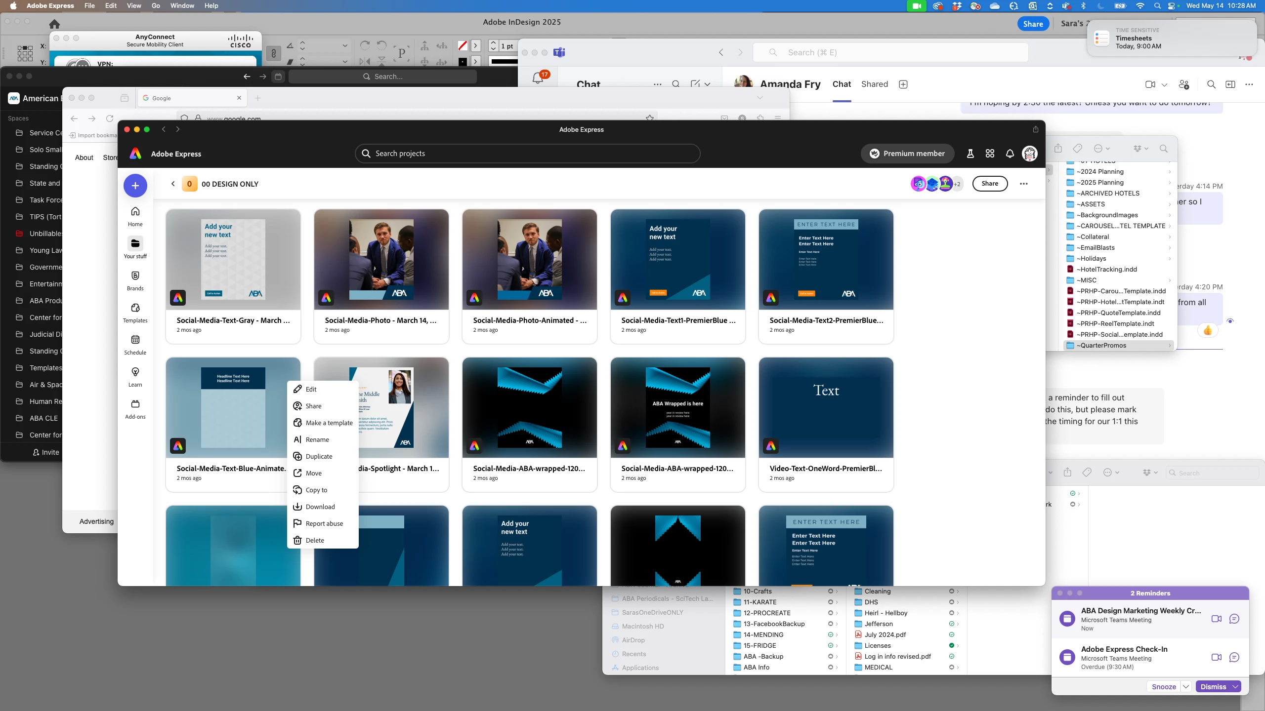Open the Add-ons sidebar icon
1265x711 pixels.
pyautogui.click(x=135, y=409)
